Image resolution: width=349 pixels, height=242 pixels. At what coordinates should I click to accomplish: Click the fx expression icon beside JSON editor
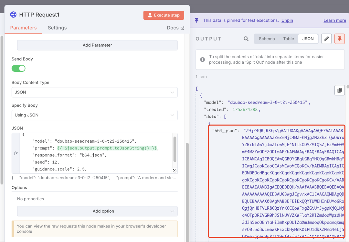click(16, 153)
